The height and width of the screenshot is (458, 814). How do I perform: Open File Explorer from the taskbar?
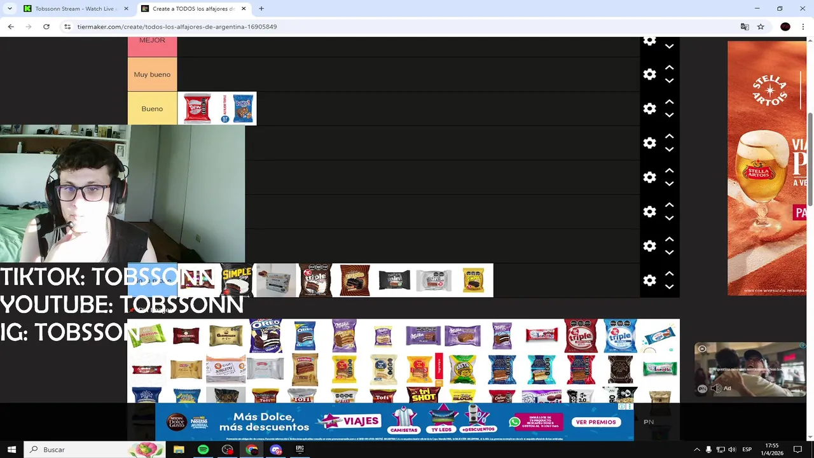[x=179, y=450]
